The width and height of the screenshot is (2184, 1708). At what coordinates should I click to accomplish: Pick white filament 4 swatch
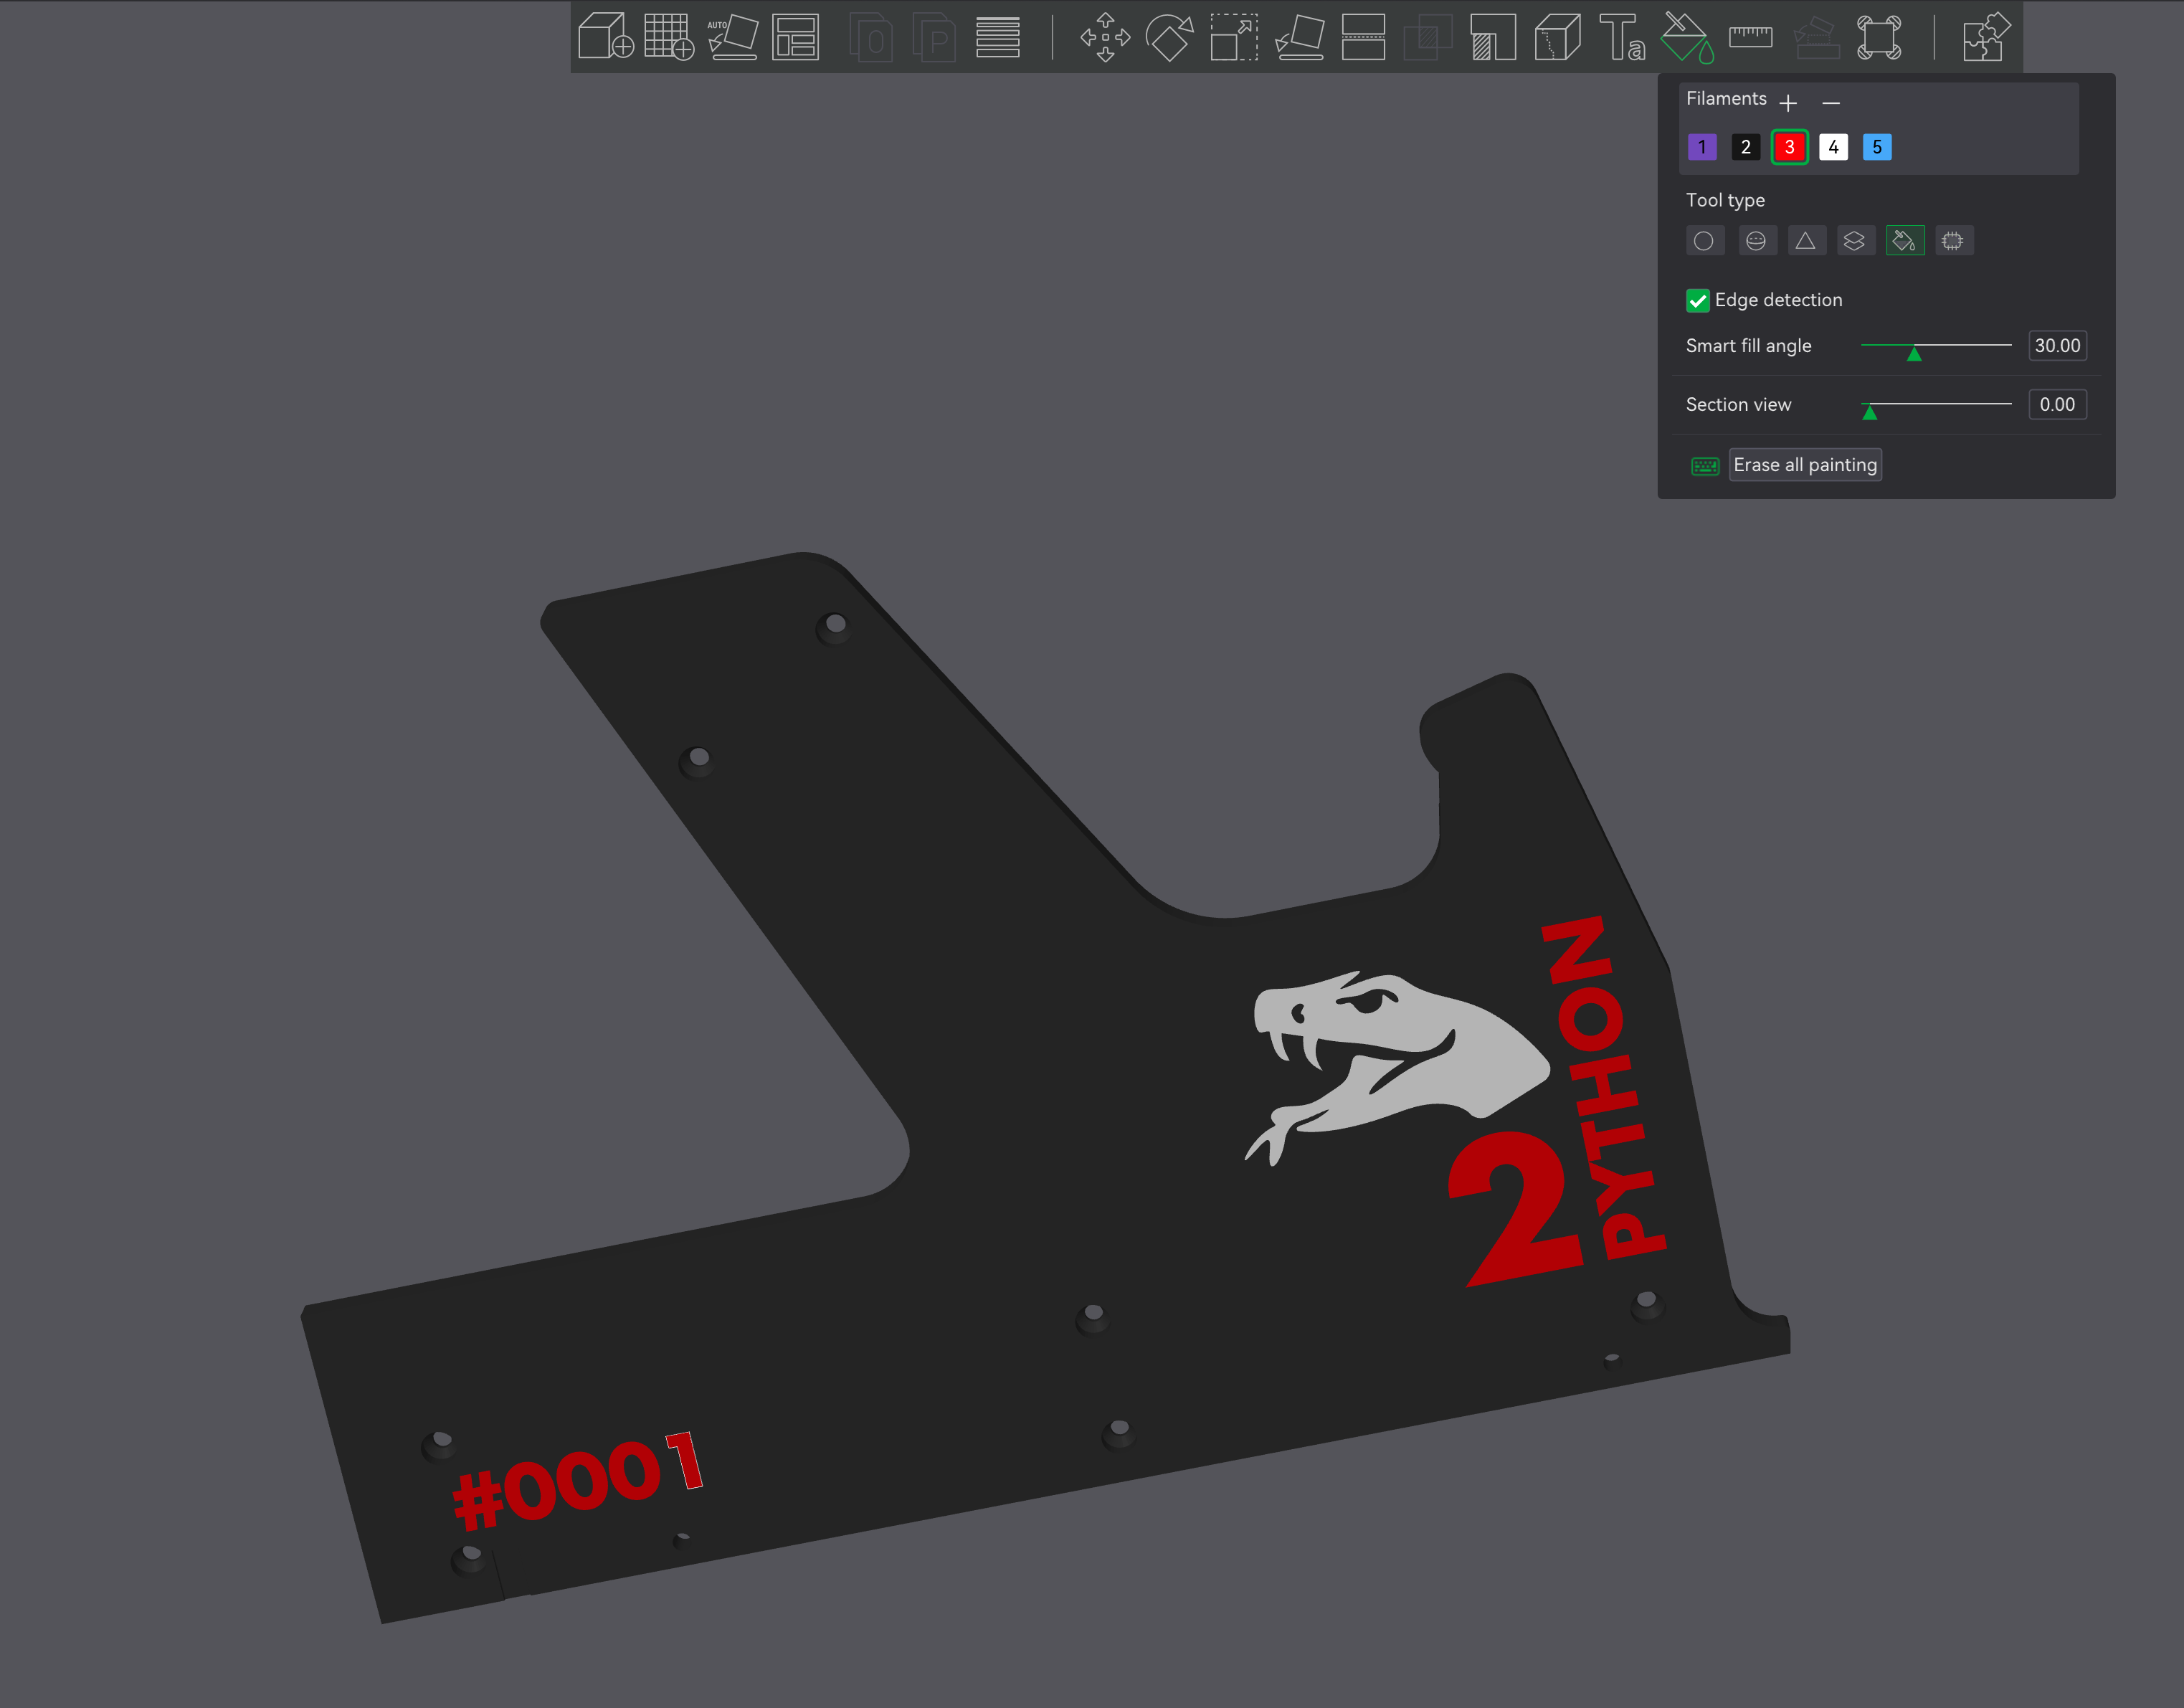[x=1834, y=147]
